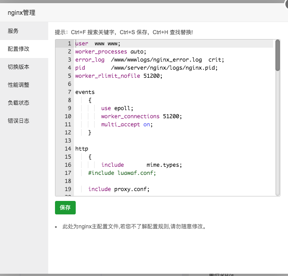
Task: Click the 'worker_processes auto;' line
Action: point(111,52)
